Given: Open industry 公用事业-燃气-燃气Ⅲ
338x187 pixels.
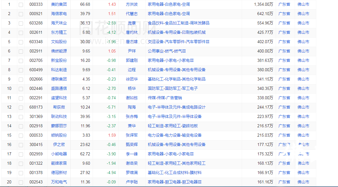Looking at the screenshot, I should click(167, 51).
